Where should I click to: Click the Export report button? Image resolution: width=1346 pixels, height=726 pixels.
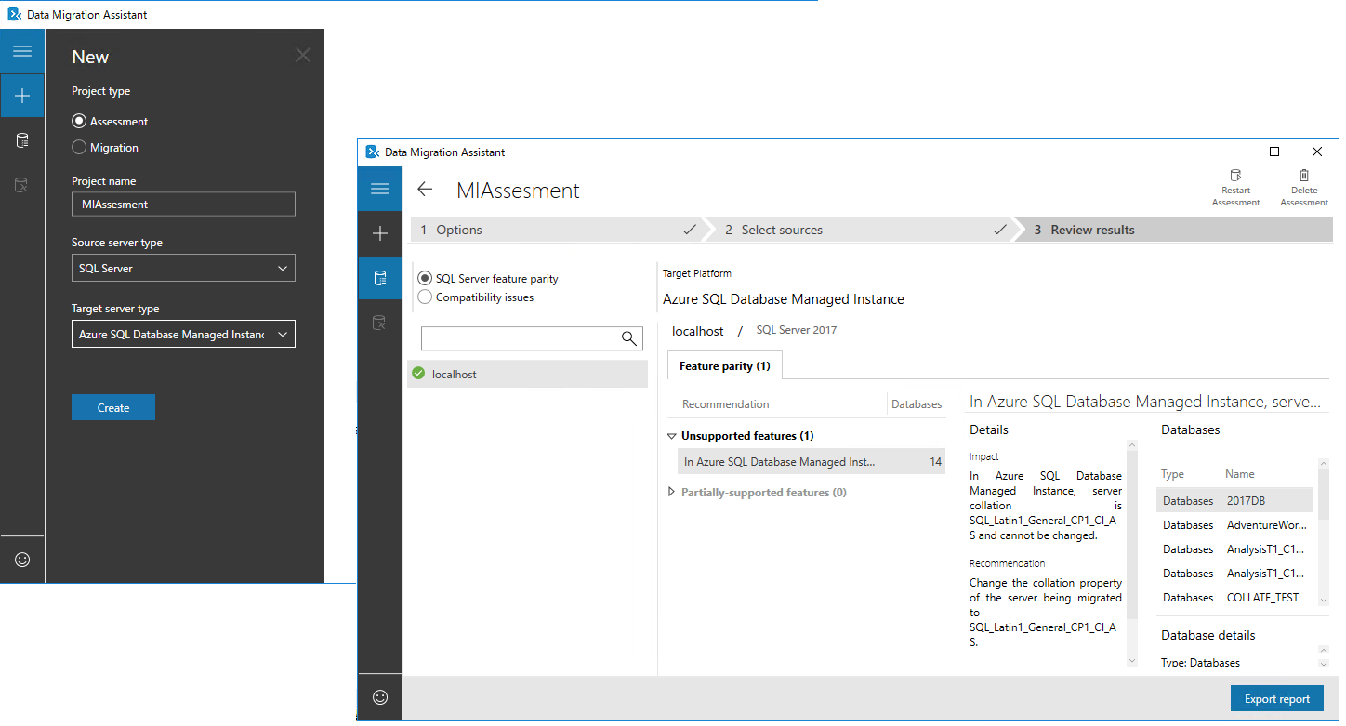[1276, 699]
